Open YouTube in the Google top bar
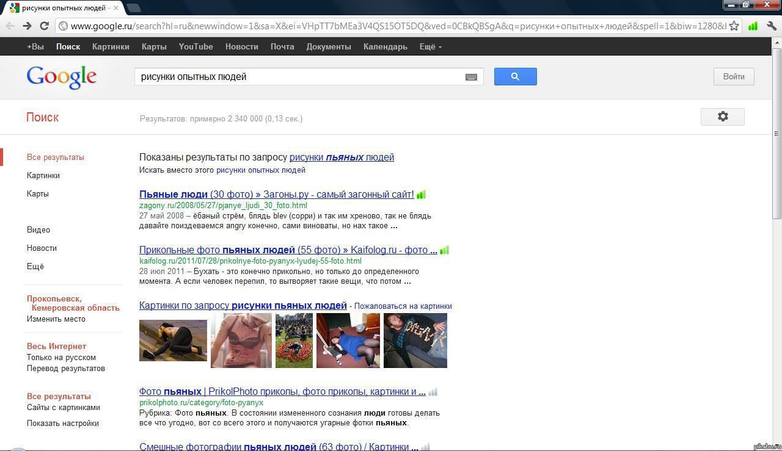The image size is (782, 451). (x=196, y=46)
